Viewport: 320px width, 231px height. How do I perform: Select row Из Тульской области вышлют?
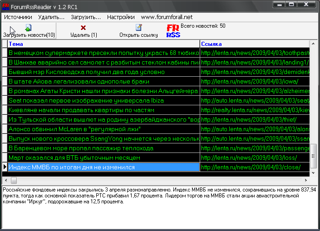pyautogui.click(x=103, y=119)
